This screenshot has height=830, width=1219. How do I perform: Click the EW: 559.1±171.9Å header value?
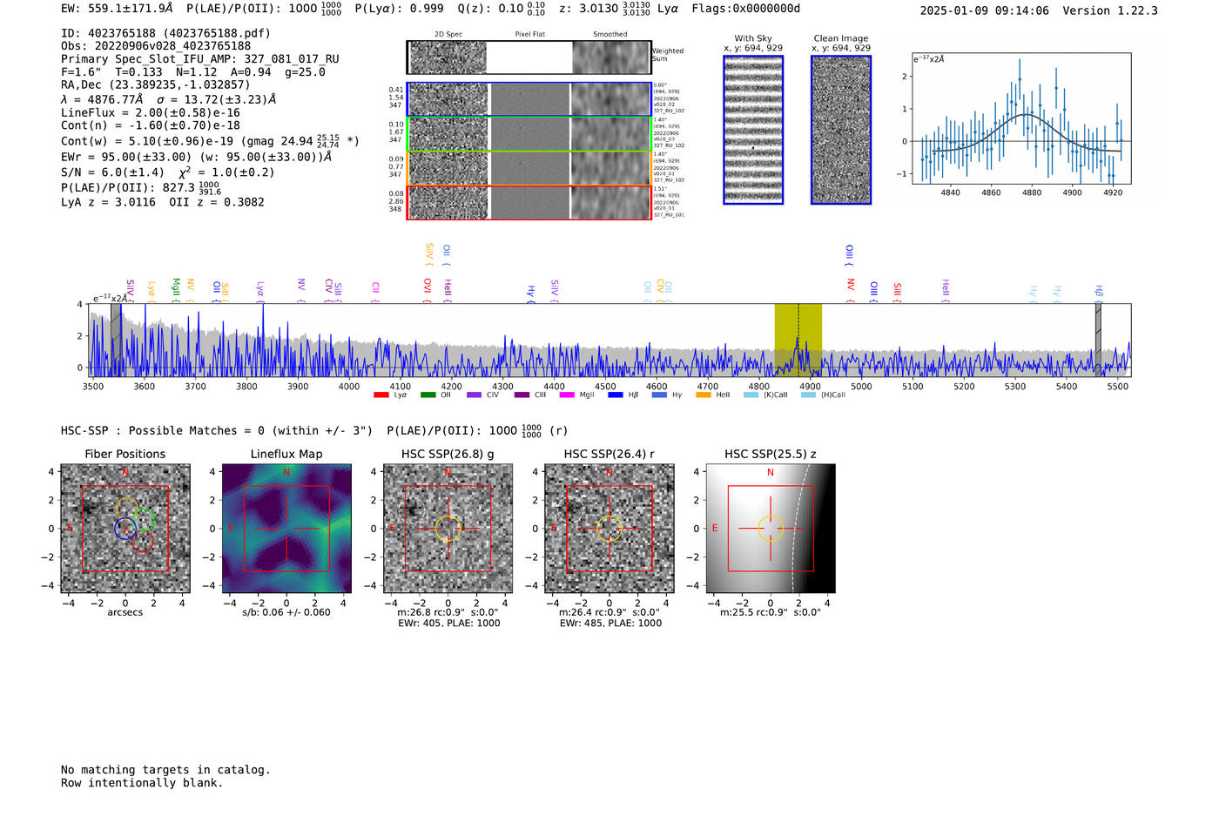click(x=117, y=9)
